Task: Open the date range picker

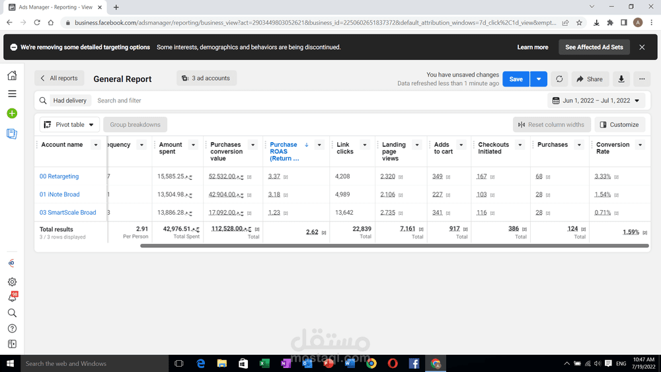Action: (x=596, y=100)
